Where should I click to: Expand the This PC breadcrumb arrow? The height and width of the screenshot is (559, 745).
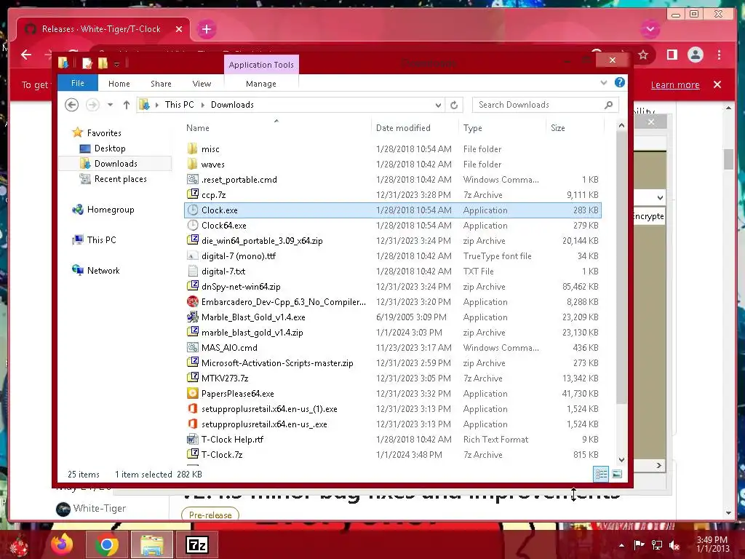point(202,105)
